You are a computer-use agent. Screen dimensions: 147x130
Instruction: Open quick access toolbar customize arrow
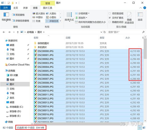click(16, 3)
